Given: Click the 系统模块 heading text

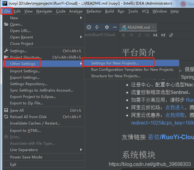Looking at the screenshot, I should [139, 155].
